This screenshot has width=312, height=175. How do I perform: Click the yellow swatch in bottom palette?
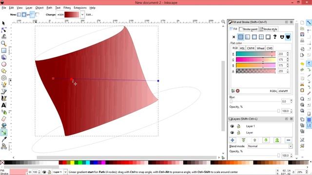coord(72,163)
